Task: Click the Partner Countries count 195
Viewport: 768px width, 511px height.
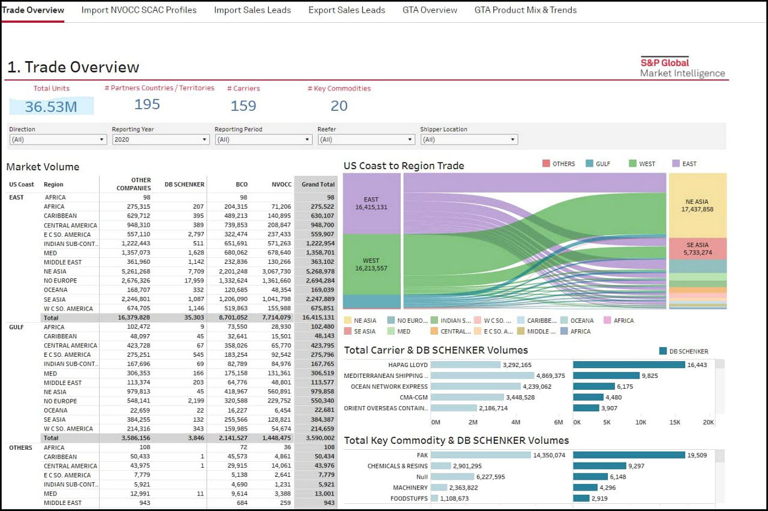Action: pyautogui.click(x=147, y=104)
